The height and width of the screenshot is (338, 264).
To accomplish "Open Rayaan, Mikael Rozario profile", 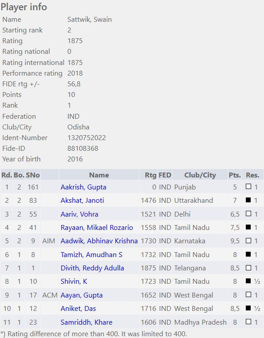I will [97, 227].
